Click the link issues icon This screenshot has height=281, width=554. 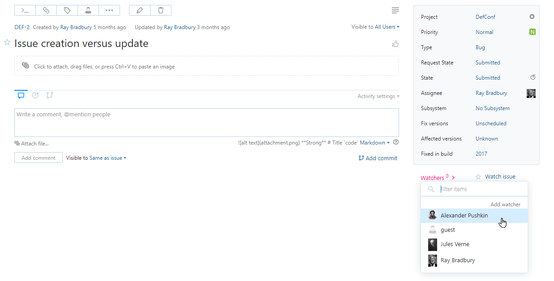pos(46,10)
